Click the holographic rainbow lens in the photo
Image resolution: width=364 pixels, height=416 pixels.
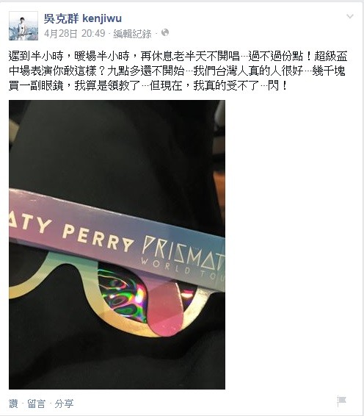[122, 293]
